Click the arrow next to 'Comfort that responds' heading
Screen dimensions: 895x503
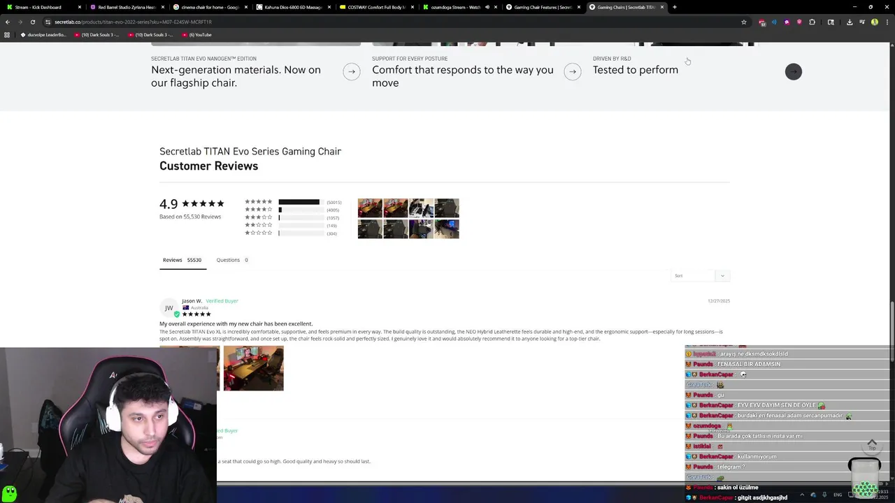573,71
